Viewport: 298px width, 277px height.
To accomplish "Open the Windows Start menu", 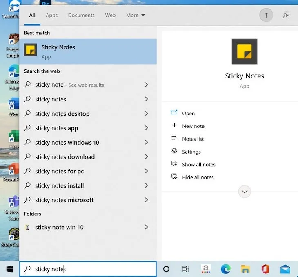I will click(x=9, y=269).
